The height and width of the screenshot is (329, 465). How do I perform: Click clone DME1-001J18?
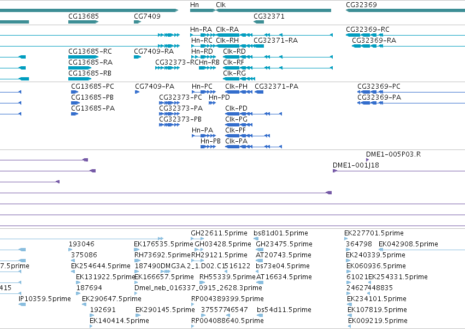[399, 171]
